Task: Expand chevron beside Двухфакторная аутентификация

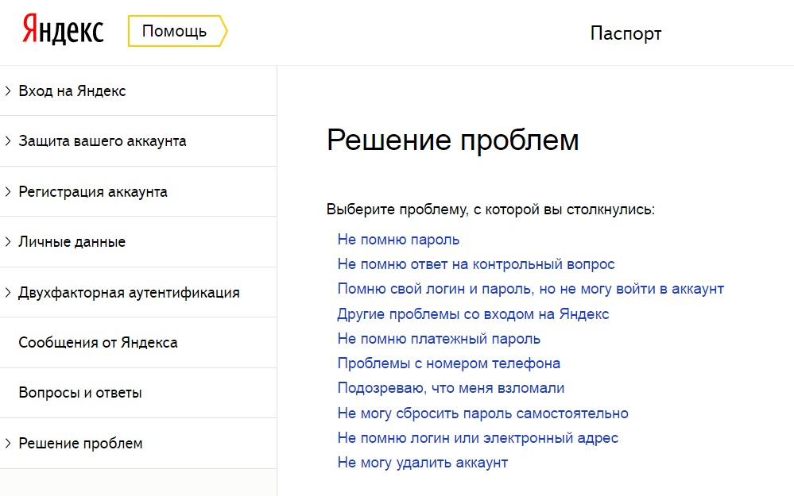Action: click(x=8, y=292)
